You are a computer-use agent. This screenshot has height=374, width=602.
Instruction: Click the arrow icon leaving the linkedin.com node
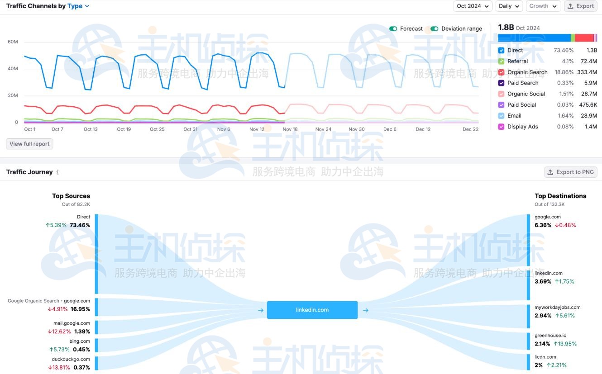click(x=365, y=310)
